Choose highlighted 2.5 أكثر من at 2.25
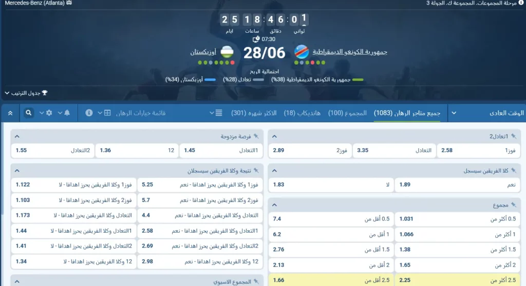The height and width of the screenshot is (286, 526). (x=457, y=280)
